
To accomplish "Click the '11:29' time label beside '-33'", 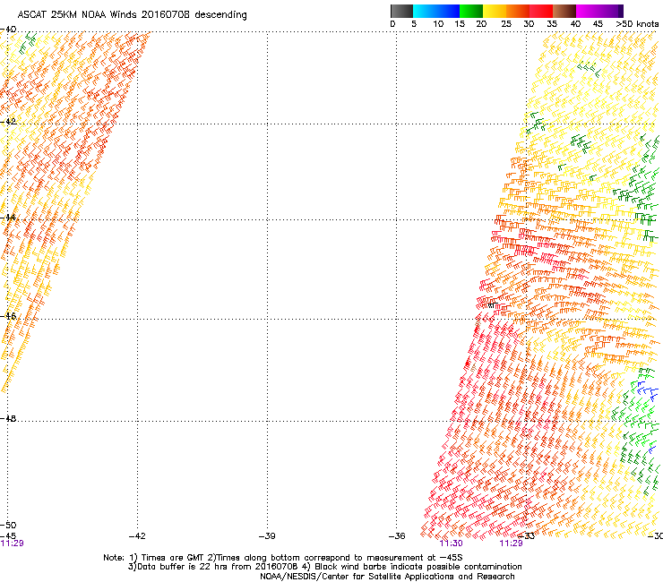I will tap(512, 543).
